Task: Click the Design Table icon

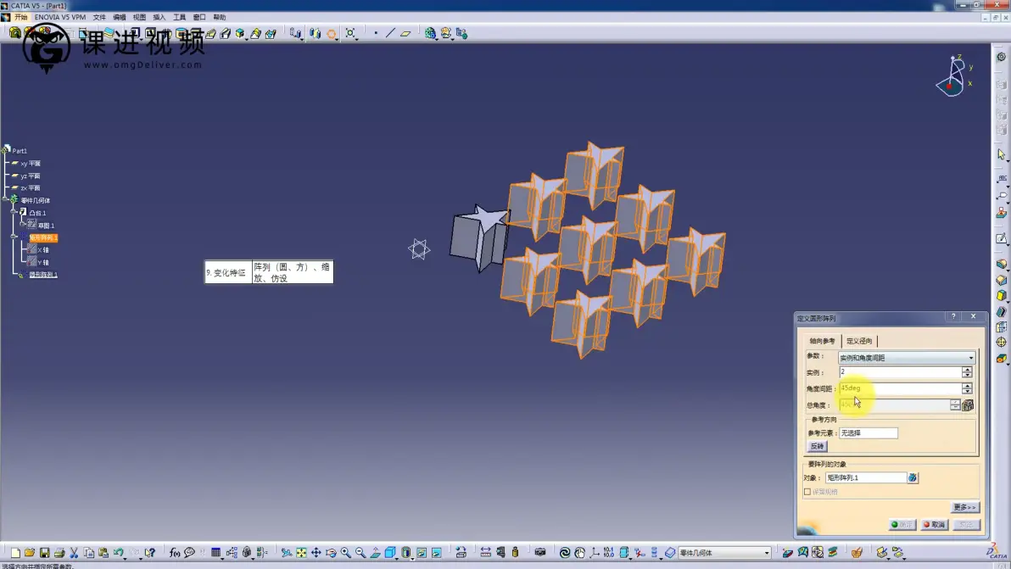Action: [x=216, y=553]
